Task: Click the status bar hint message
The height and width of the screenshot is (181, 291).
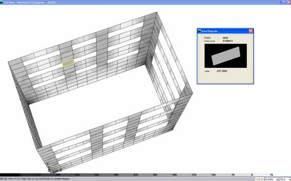Action: (x=35, y=179)
